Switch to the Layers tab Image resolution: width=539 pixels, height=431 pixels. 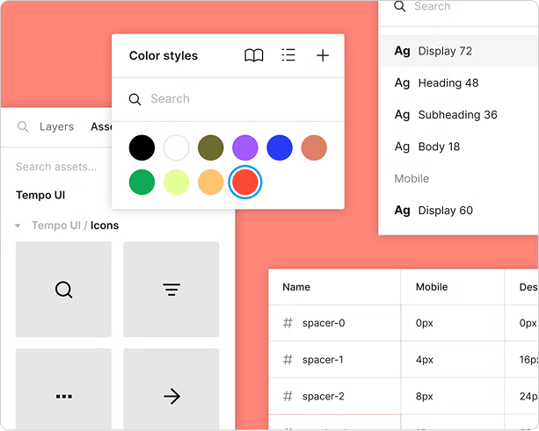click(x=56, y=126)
